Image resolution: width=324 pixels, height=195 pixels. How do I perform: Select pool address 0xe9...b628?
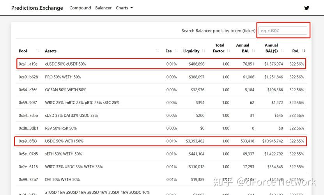pos(28,77)
